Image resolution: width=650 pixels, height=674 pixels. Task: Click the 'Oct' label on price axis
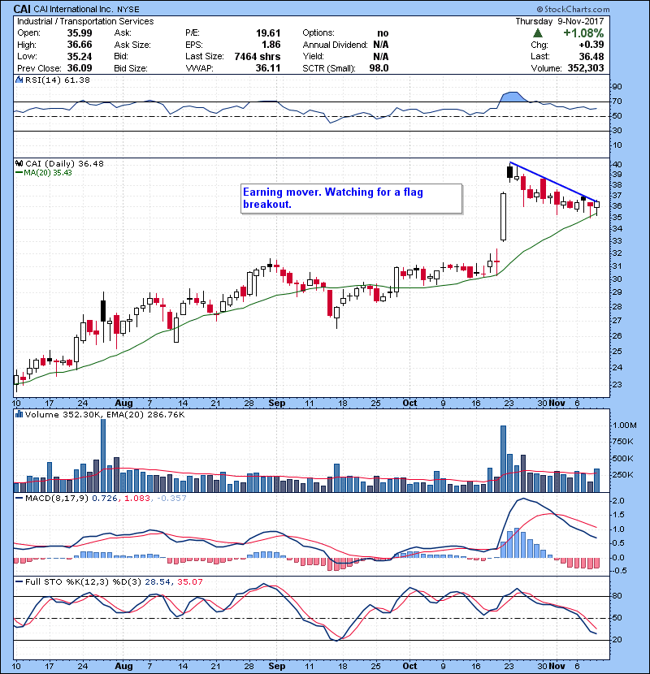[409, 404]
